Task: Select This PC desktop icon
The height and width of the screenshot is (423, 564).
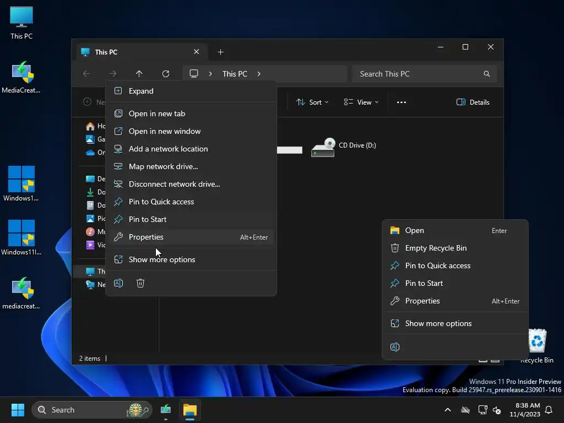Action: tap(21, 22)
